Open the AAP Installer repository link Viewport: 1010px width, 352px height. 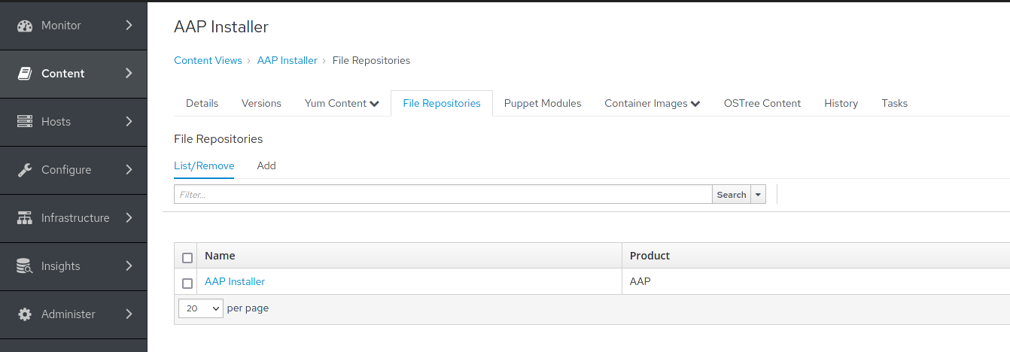click(235, 282)
